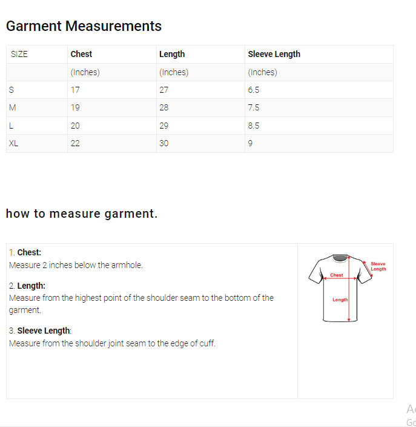416x427 pixels.
Task: Click red Length label on t-shirt diagram
Action: click(340, 300)
